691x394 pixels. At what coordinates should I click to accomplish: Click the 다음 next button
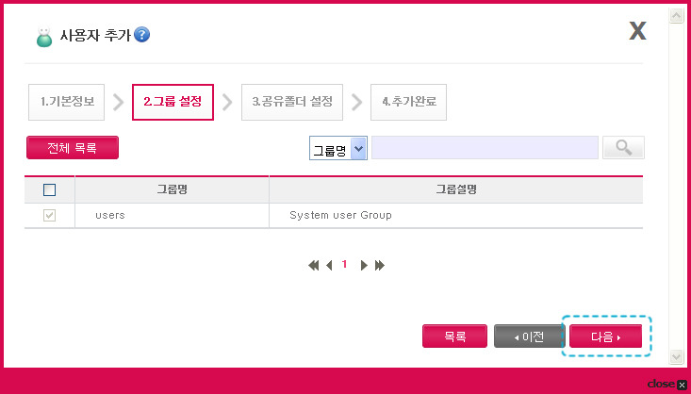[605, 337]
